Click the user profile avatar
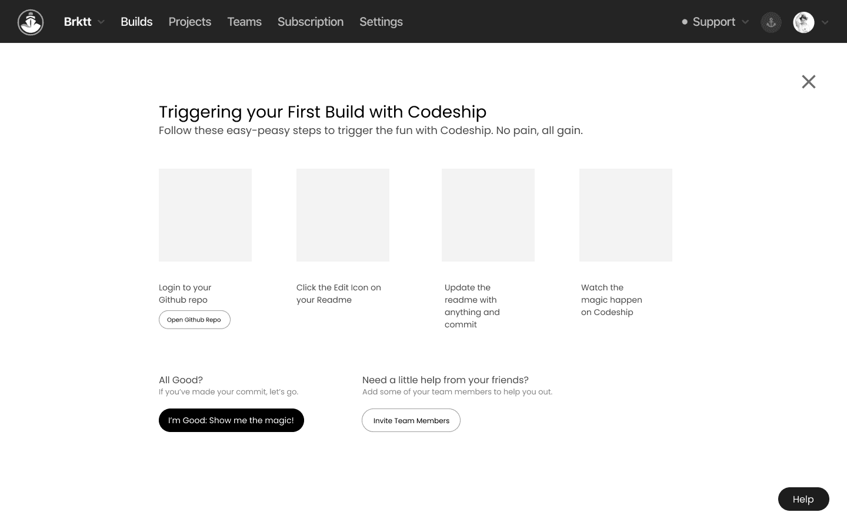 pyautogui.click(x=803, y=22)
